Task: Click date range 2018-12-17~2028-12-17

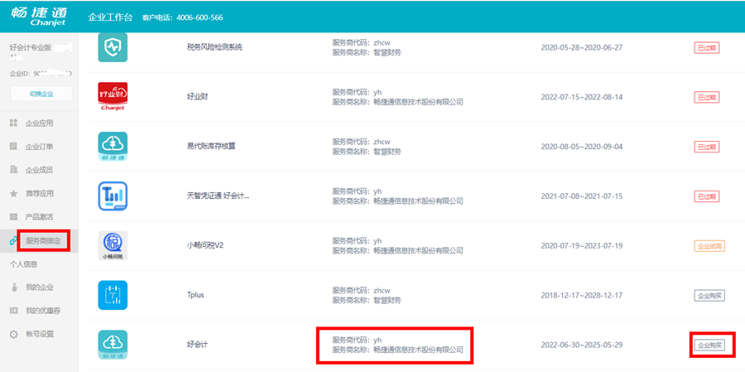Action: [582, 295]
